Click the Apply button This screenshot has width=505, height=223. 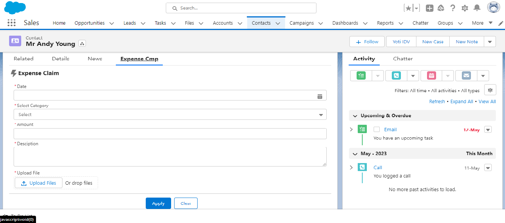[x=158, y=203]
